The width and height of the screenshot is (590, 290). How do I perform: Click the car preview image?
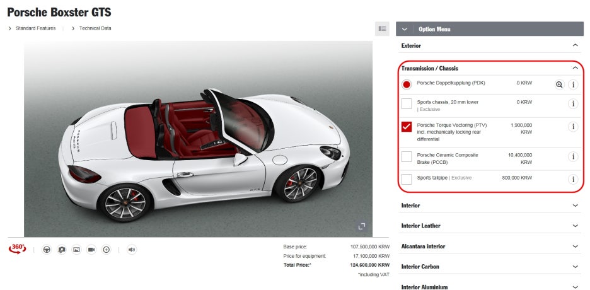tap(199, 139)
